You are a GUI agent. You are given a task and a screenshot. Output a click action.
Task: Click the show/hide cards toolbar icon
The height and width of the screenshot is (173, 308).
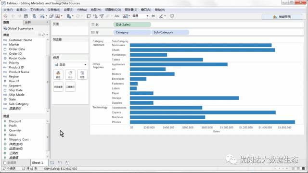click(125, 16)
